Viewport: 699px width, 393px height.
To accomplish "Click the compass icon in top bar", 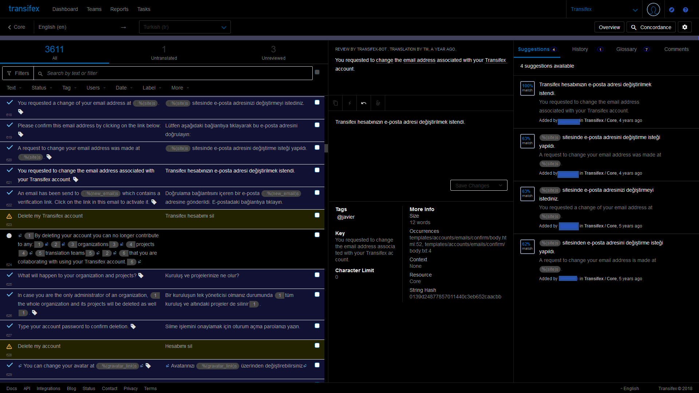I will click(672, 10).
